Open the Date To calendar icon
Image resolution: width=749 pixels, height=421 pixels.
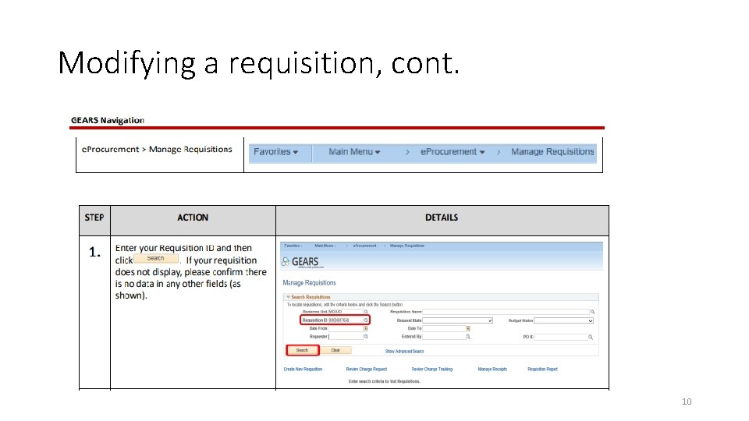point(468,328)
